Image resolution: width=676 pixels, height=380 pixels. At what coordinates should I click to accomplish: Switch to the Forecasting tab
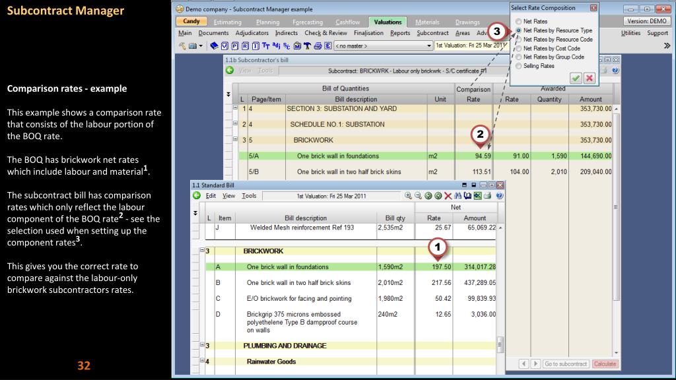point(308,22)
